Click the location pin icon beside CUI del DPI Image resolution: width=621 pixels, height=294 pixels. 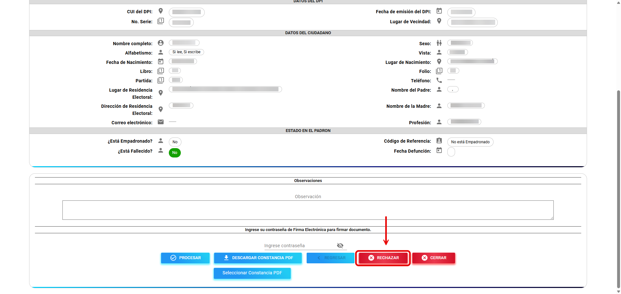(x=160, y=11)
